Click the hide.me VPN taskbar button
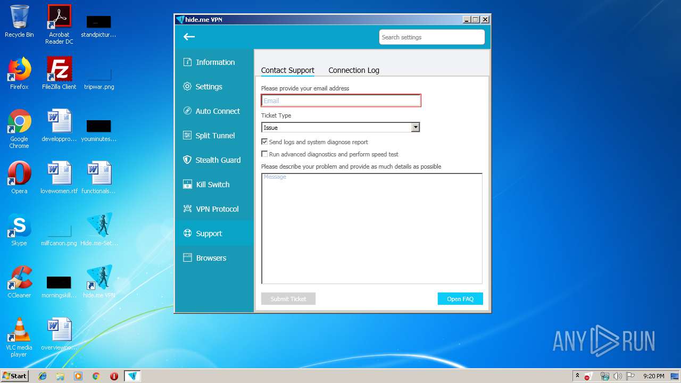Screen dimensions: 681x383 tap(132, 376)
